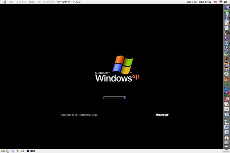Open Safari compass icon in Dock

pos(226,43)
